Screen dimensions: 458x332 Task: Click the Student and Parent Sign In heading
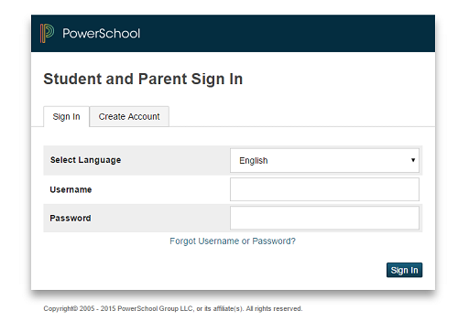pos(143,80)
